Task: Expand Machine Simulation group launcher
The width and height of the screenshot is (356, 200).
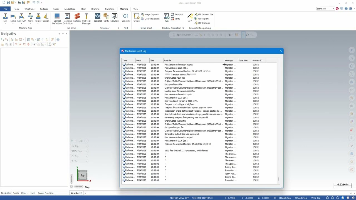Action: pos(183,28)
